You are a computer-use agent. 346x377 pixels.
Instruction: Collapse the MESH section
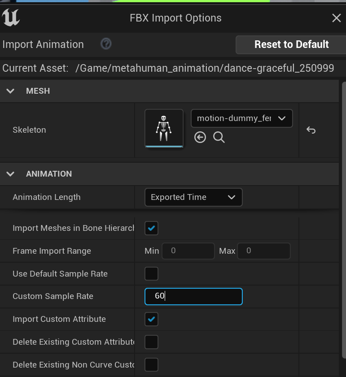click(11, 91)
